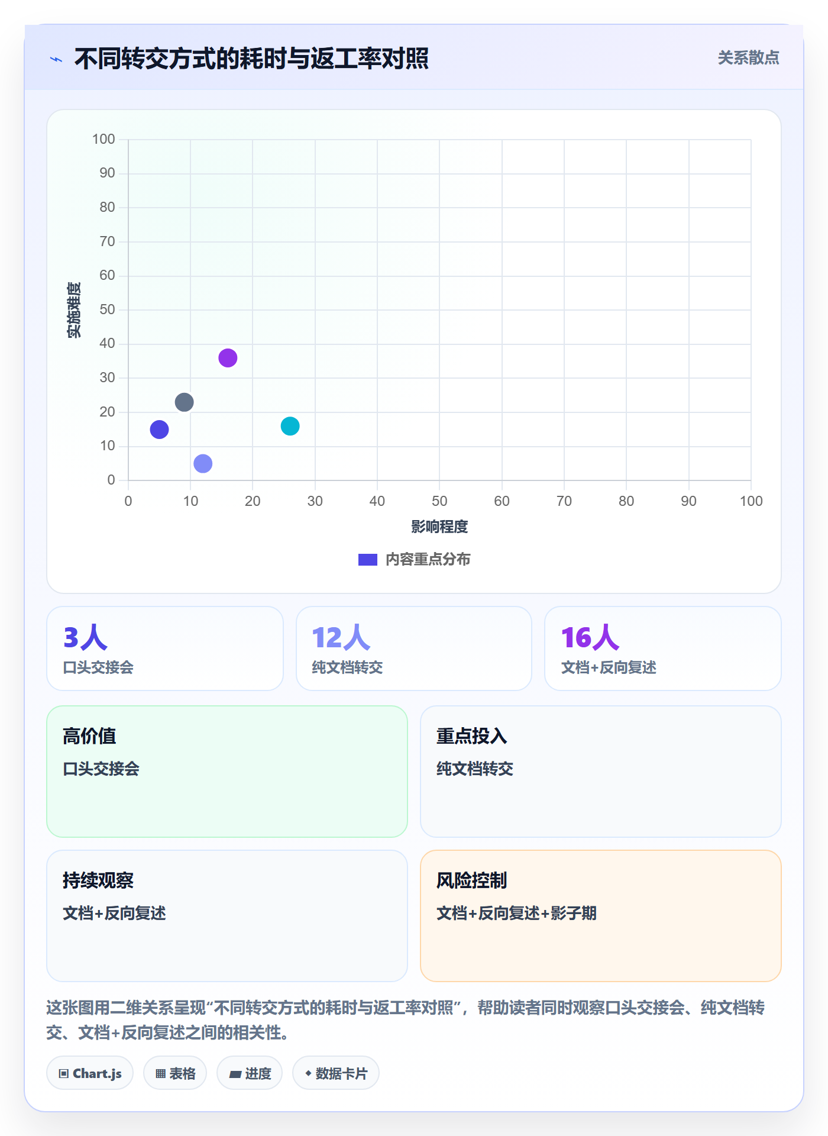Open the 高价值 quadrant card
Image resolution: width=828 pixels, height=1136 pixels.
click(227, 772)
